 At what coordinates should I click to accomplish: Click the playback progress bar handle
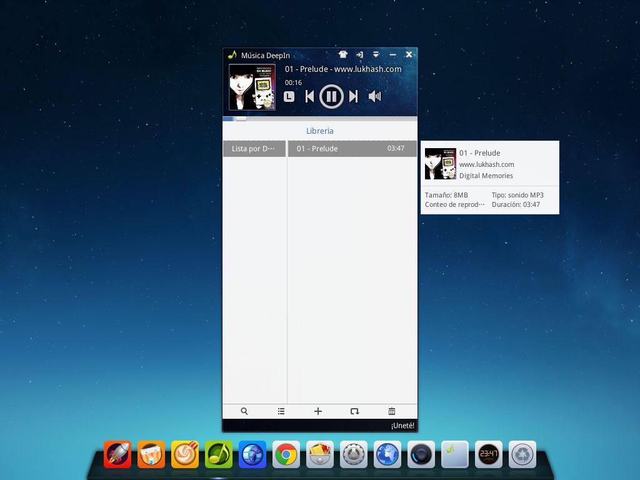(241, 118)
